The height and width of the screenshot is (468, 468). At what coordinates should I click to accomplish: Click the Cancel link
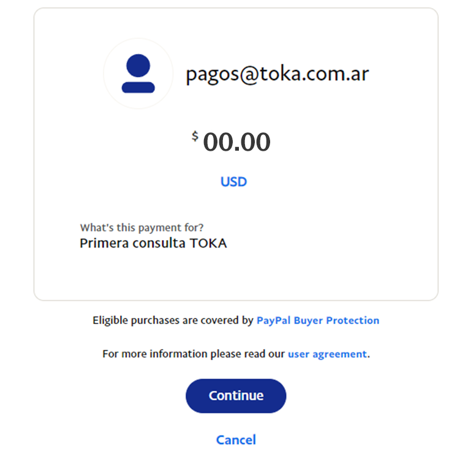click(x=236, y=440)
